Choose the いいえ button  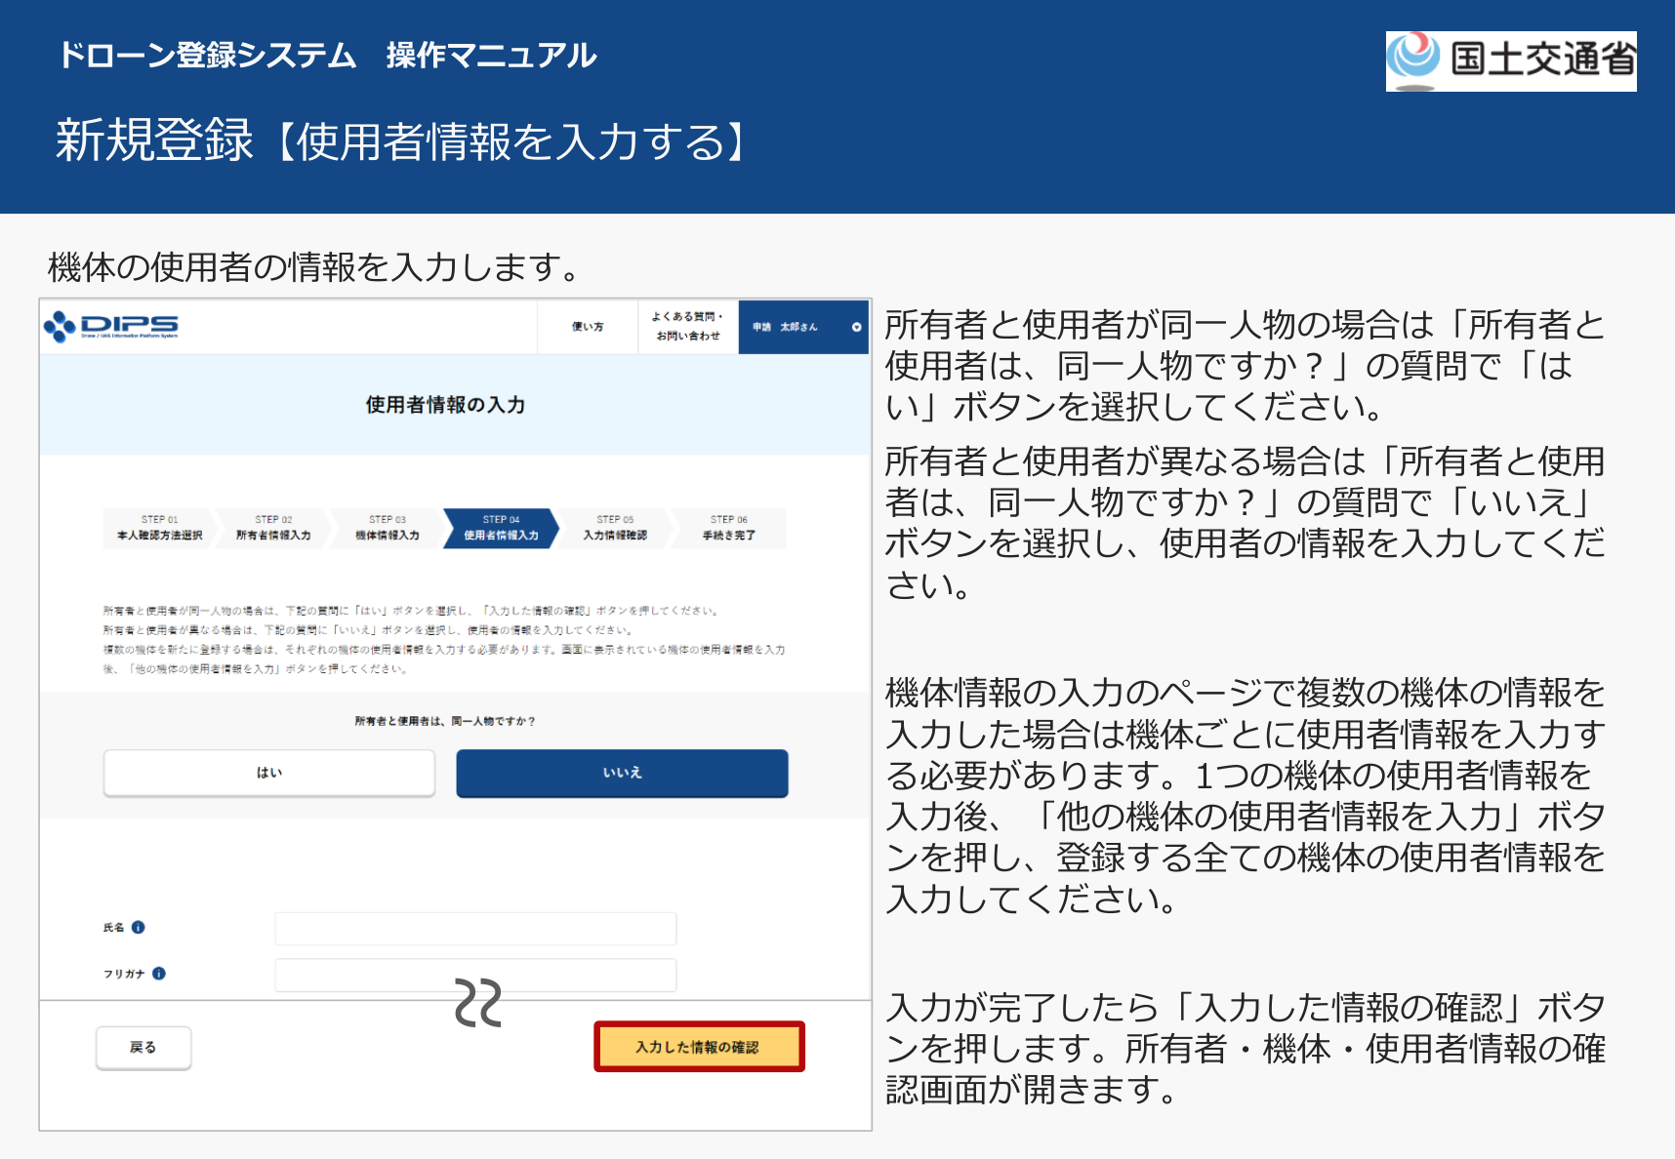click(x=622, y=773)
